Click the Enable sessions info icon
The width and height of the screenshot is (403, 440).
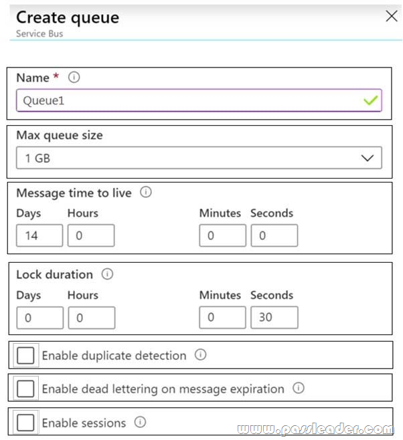point(140,422)
